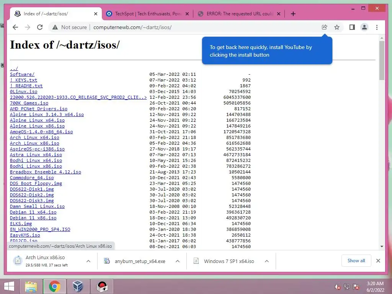This screenshot has height=294, width=392.
Task: Click the scrollbar down arrow
Action: pos(382,247)
